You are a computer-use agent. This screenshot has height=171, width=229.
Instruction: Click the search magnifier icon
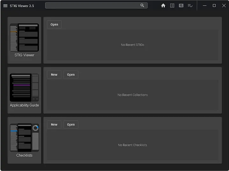point(142,5)
